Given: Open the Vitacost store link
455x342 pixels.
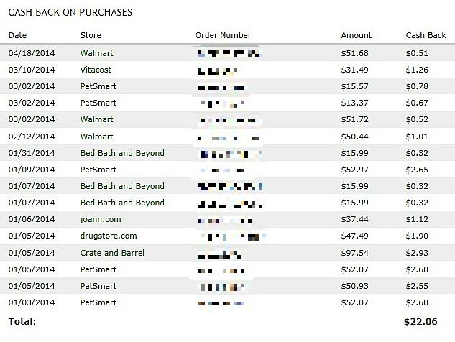Looking at the screenshot, I should pos(96,70).
